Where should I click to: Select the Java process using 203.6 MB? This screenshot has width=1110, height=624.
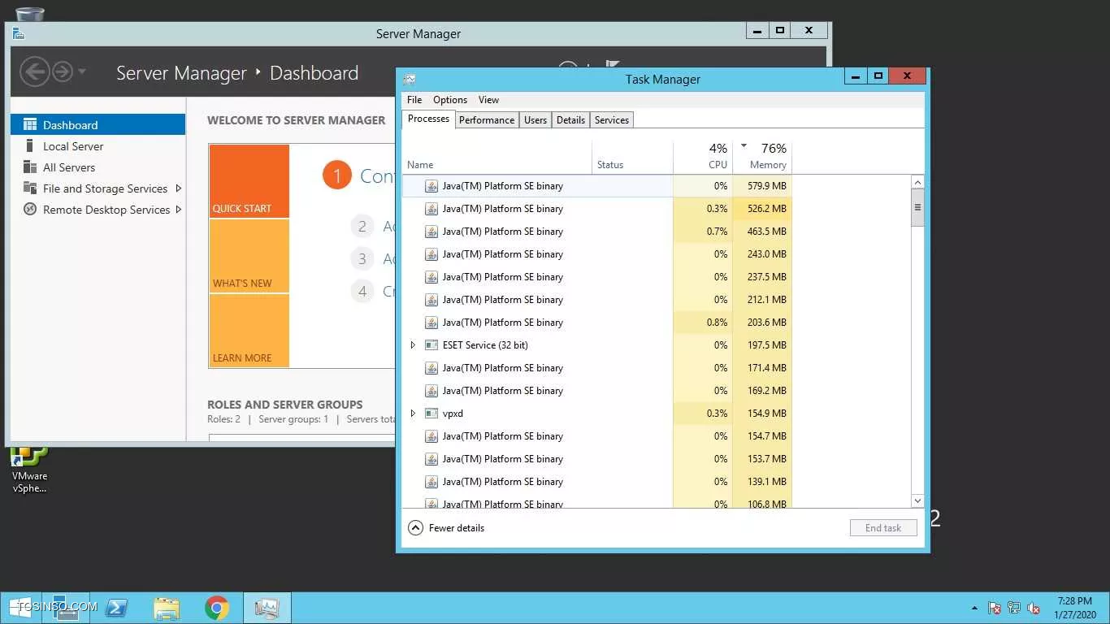[597, 323]
